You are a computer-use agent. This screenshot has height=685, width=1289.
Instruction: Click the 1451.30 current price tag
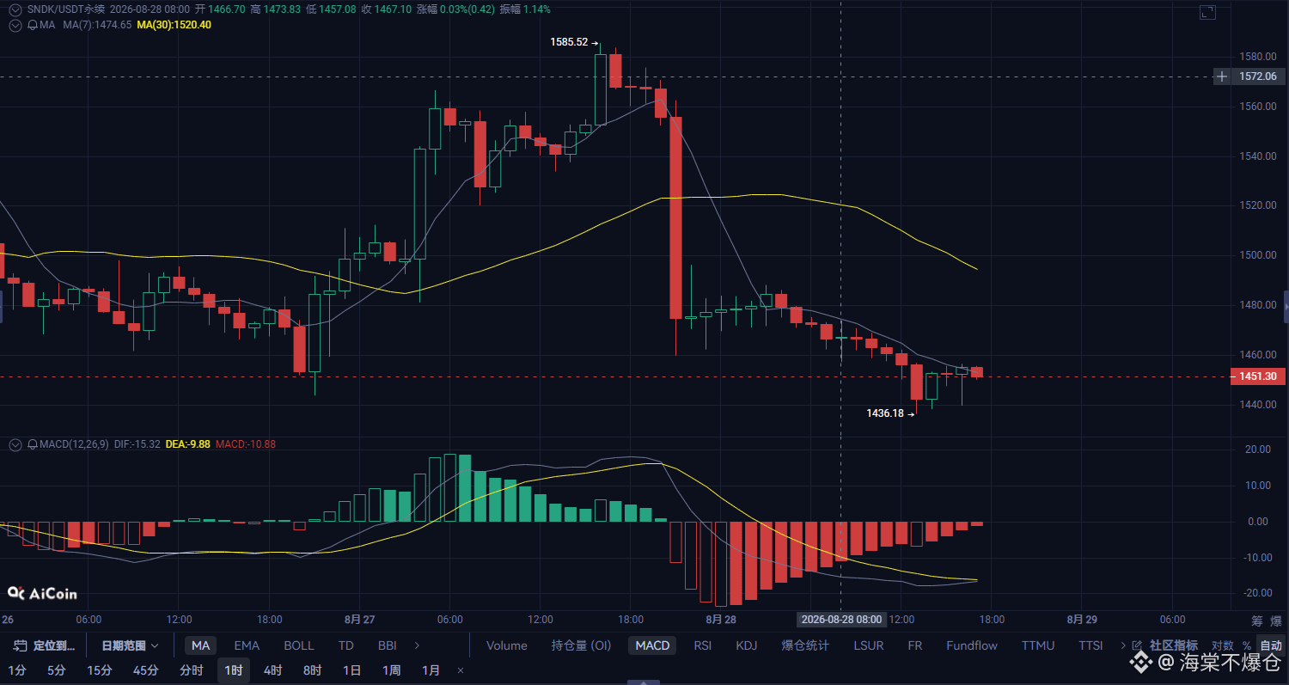[1257, 376]
